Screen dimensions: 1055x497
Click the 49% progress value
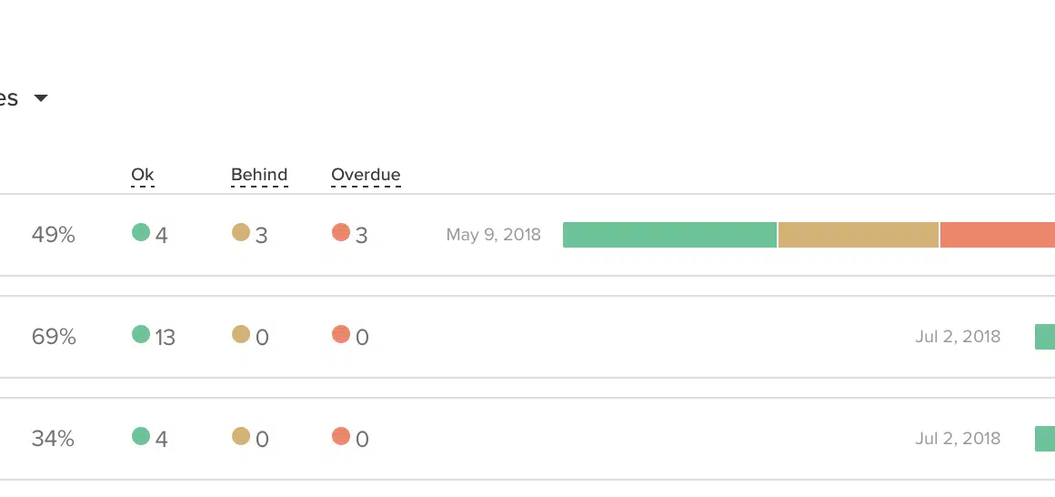53,235
